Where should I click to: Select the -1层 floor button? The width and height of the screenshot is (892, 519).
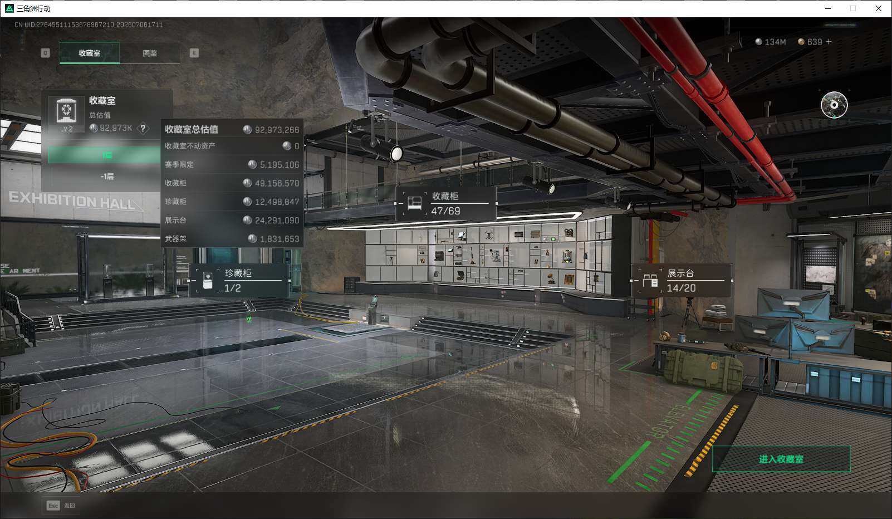point(106,176)
